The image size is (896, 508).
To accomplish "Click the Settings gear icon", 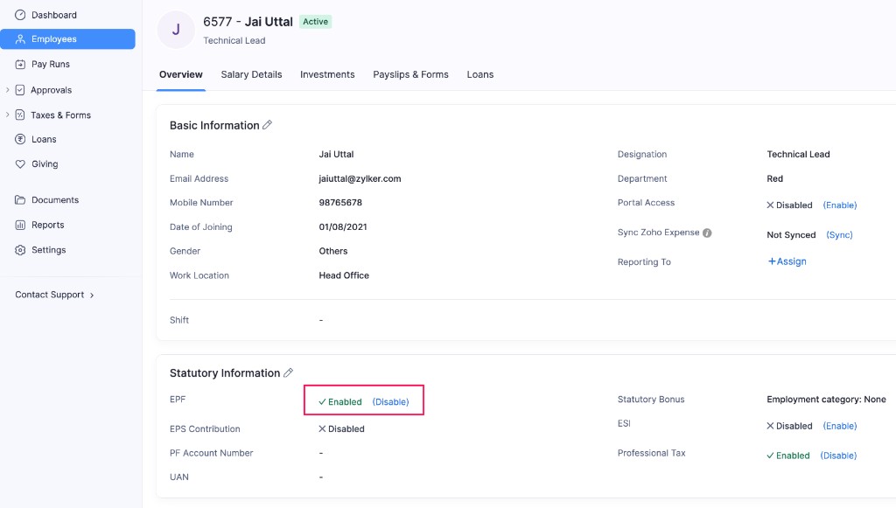I will (20, 250).
